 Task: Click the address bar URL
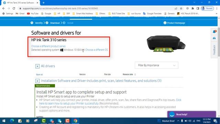coord(60,8)
